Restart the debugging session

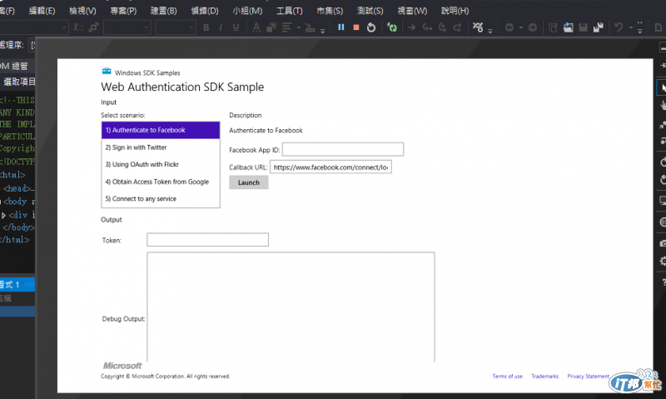coord(370,27)
